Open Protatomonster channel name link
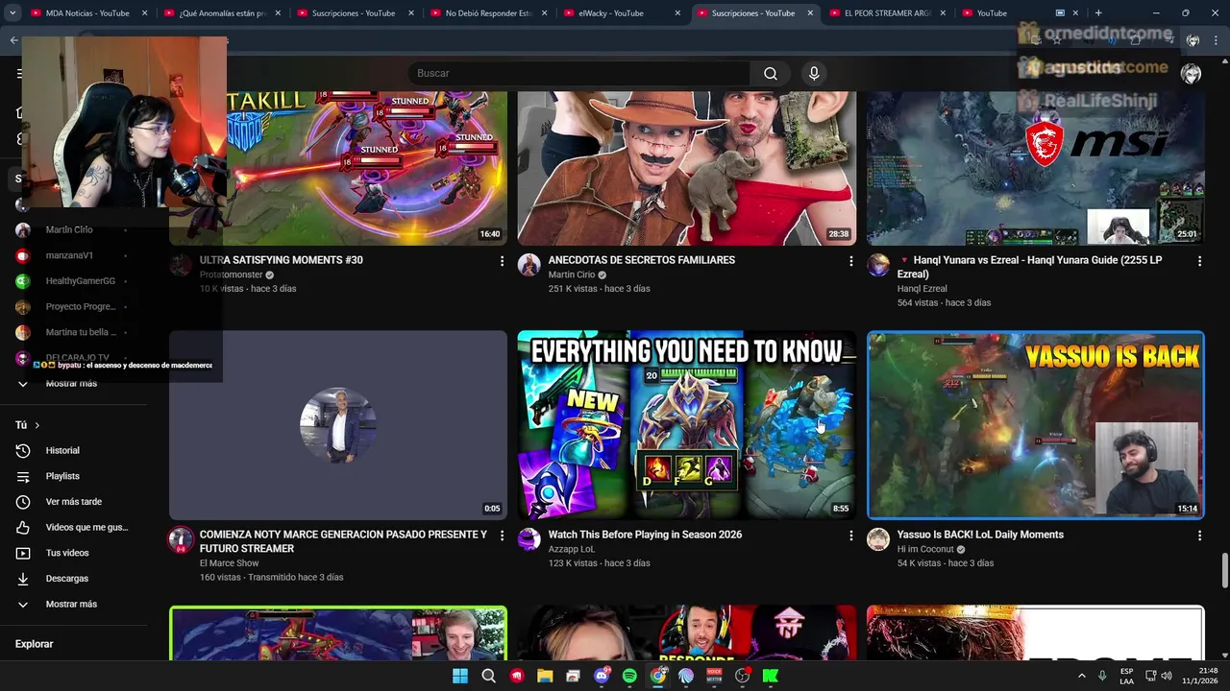Viewport: 1230px width, 691px height. 231,274
